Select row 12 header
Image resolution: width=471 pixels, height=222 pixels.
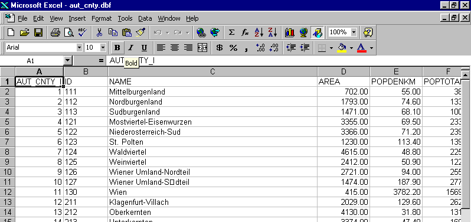coord(8,192)
